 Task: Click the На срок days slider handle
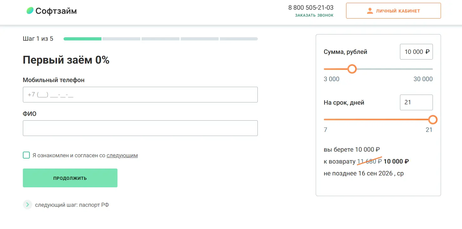(x=433, y=120)
